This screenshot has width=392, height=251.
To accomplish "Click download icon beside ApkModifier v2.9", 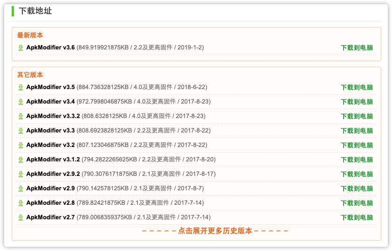I will click(21, 188).
